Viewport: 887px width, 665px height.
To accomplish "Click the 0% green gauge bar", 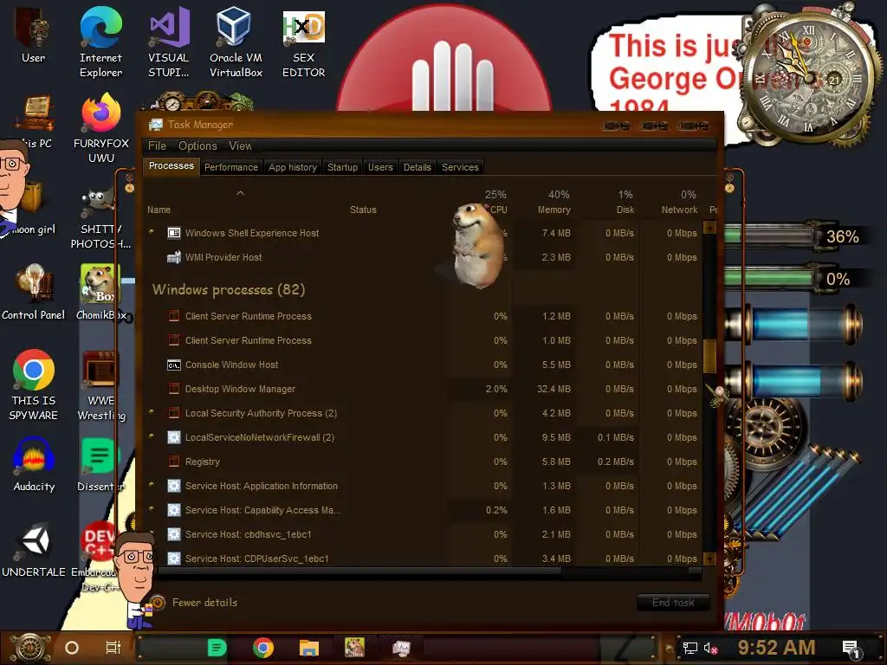I will pyautogui.click(x=770, y=278).
